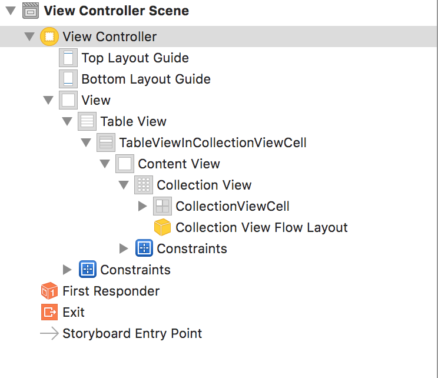Click the yellow View Controller icon
438x378 pixels.
[49, 37]
